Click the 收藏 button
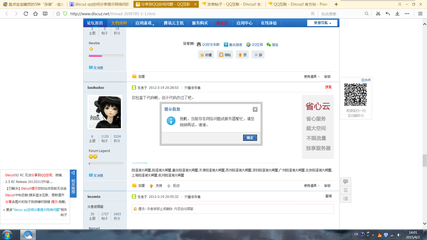 (206, 55)
